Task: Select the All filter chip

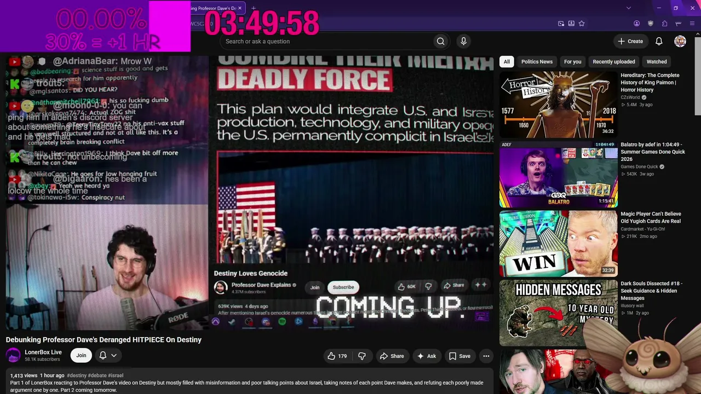Action: tap(507, 62)
